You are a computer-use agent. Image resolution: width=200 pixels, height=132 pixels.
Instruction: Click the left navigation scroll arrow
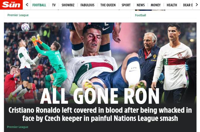point(27,5)
